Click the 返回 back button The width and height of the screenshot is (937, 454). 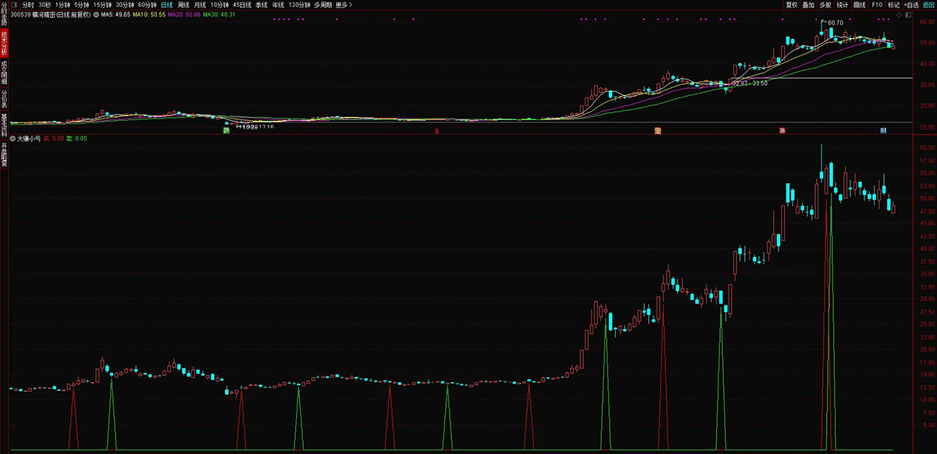point(928,5)
